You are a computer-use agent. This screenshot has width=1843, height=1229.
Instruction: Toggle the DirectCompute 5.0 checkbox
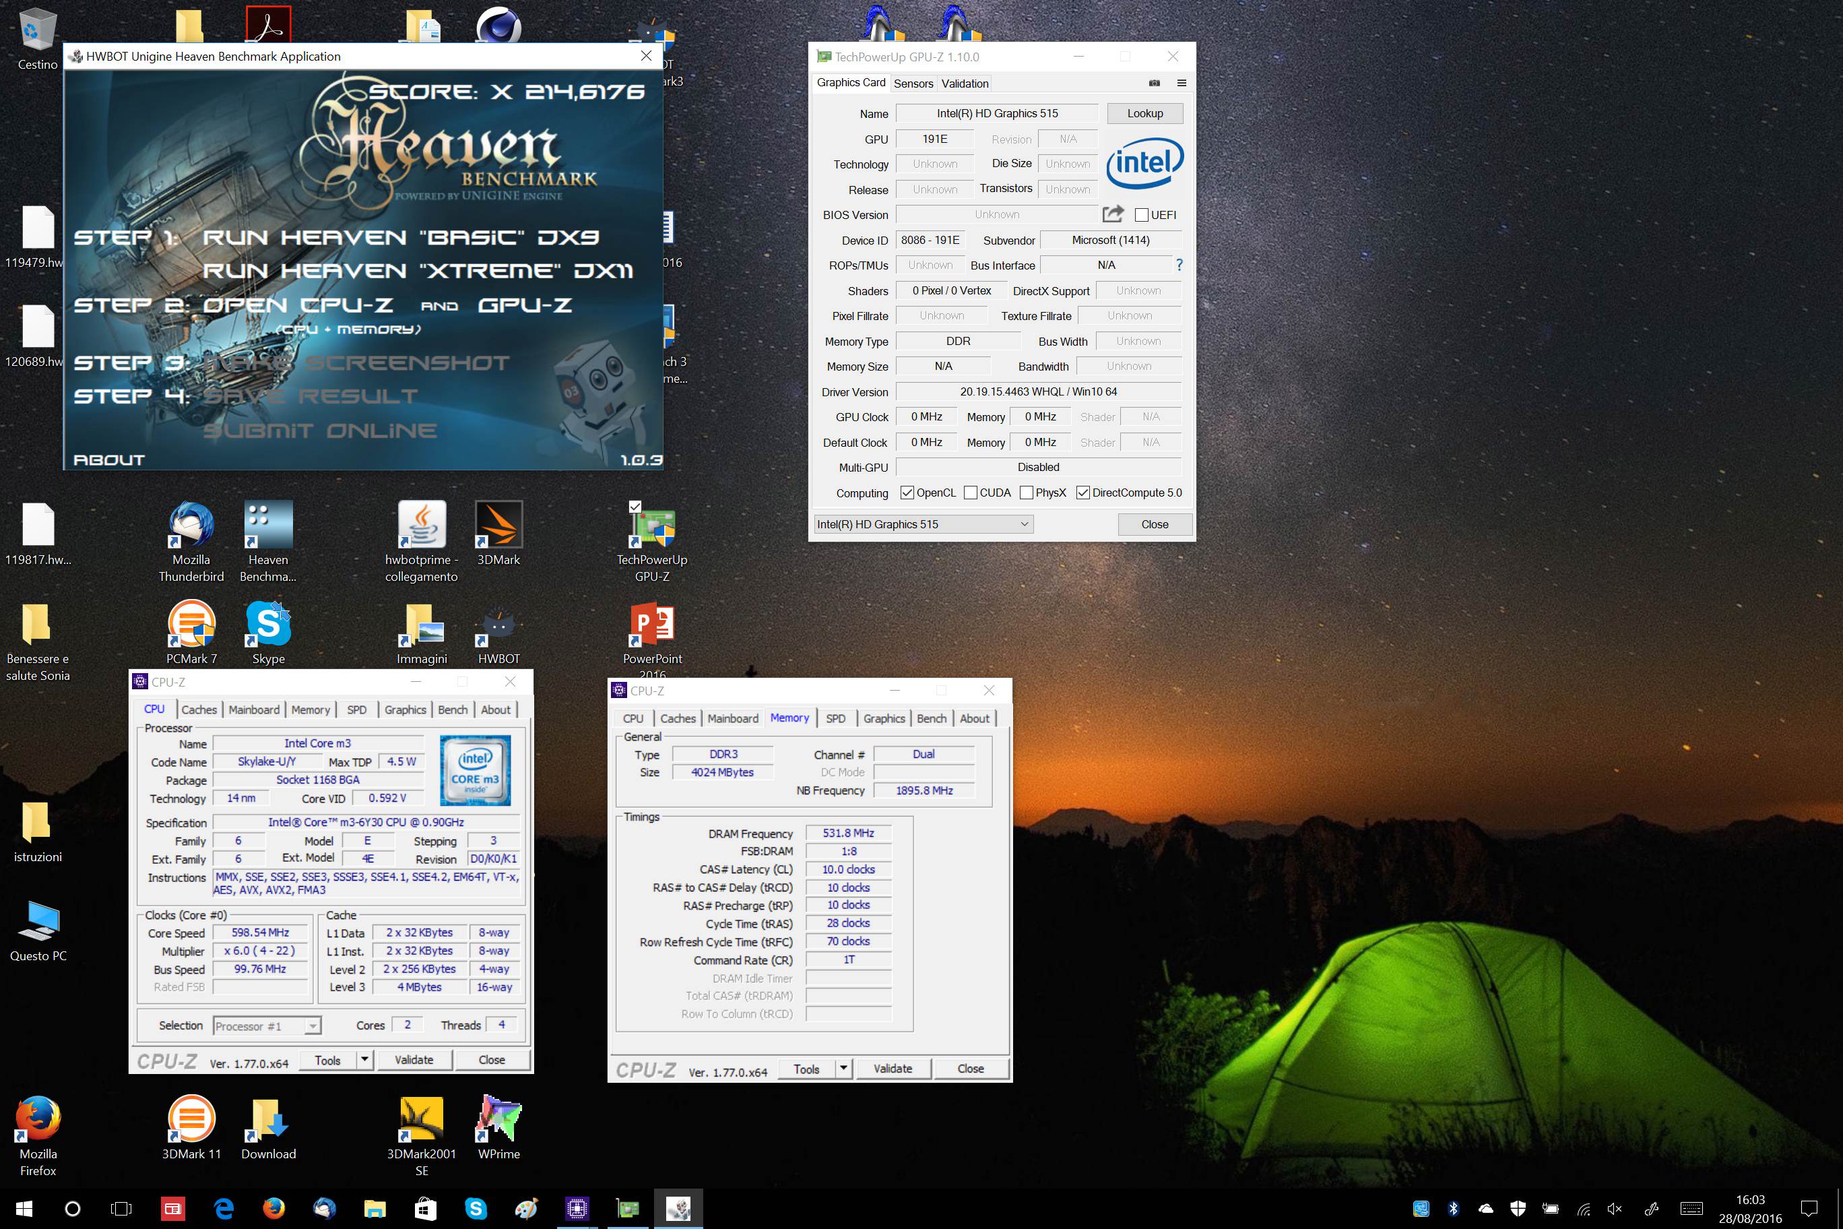pyautogui.click(x=1083, y=493)
